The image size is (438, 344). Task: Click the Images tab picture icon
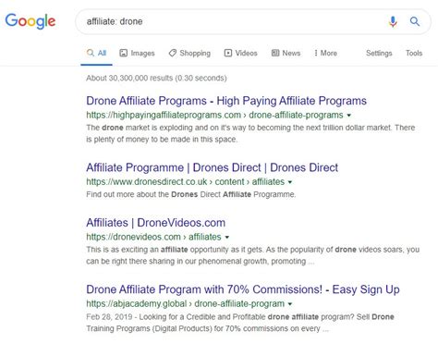123,53
